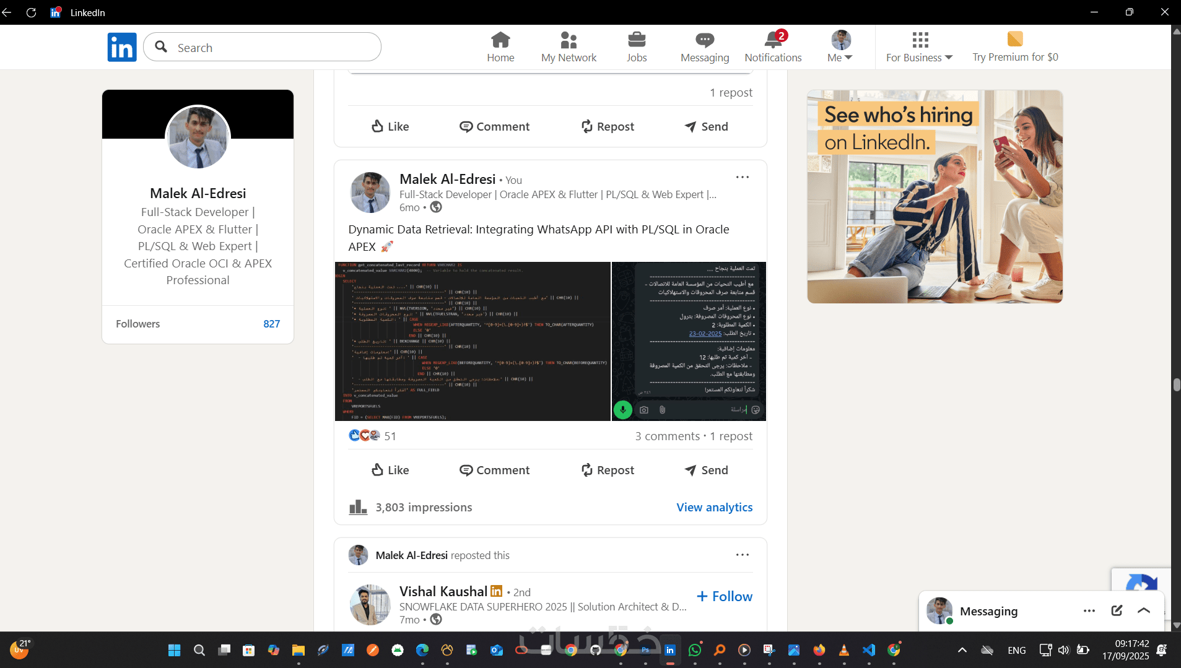Click Malek Al-Edresi in the reposted this header
The height and width of the screenshot is (668, 1181).
(x=411, y=555)
